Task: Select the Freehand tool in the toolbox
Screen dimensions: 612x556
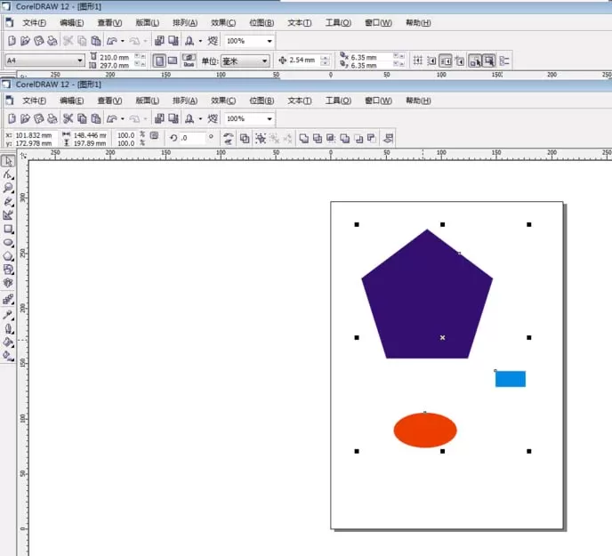Action: pyautogui.click(x=8, y=201)
